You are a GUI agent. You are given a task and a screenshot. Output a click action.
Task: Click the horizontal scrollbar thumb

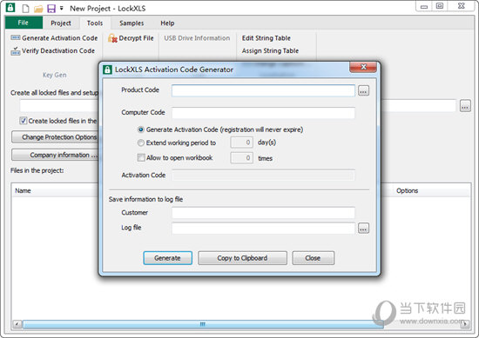click(x=203, y=324)
